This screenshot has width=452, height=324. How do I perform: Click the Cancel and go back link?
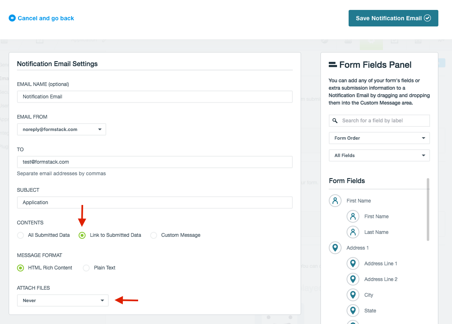pos(41,18)
